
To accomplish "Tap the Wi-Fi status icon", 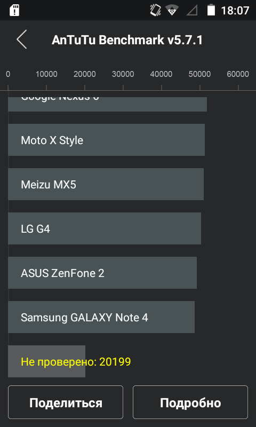I will (x=172, y=10).
